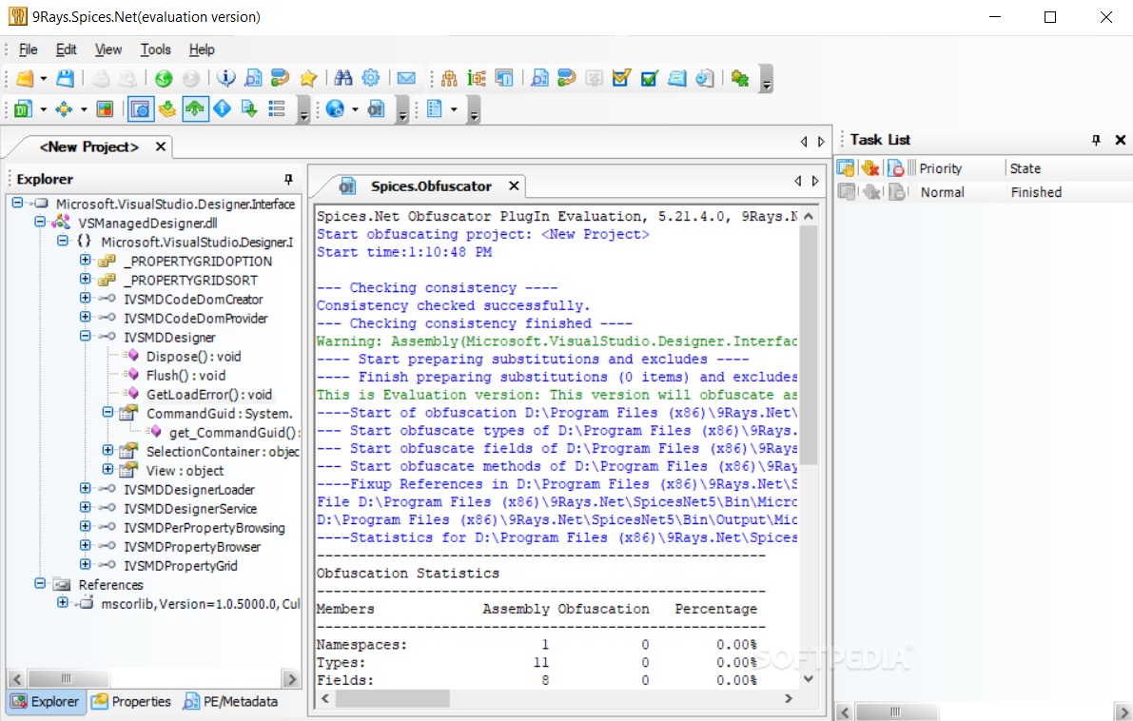Open the File menu
The image size is (1133, 721).
point(29,49)
